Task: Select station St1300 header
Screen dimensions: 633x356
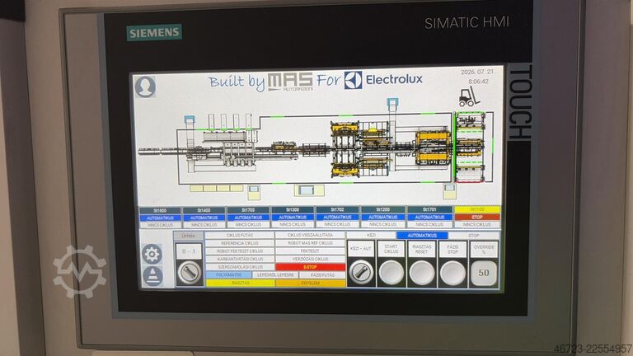Action: [x=293, y=210]
